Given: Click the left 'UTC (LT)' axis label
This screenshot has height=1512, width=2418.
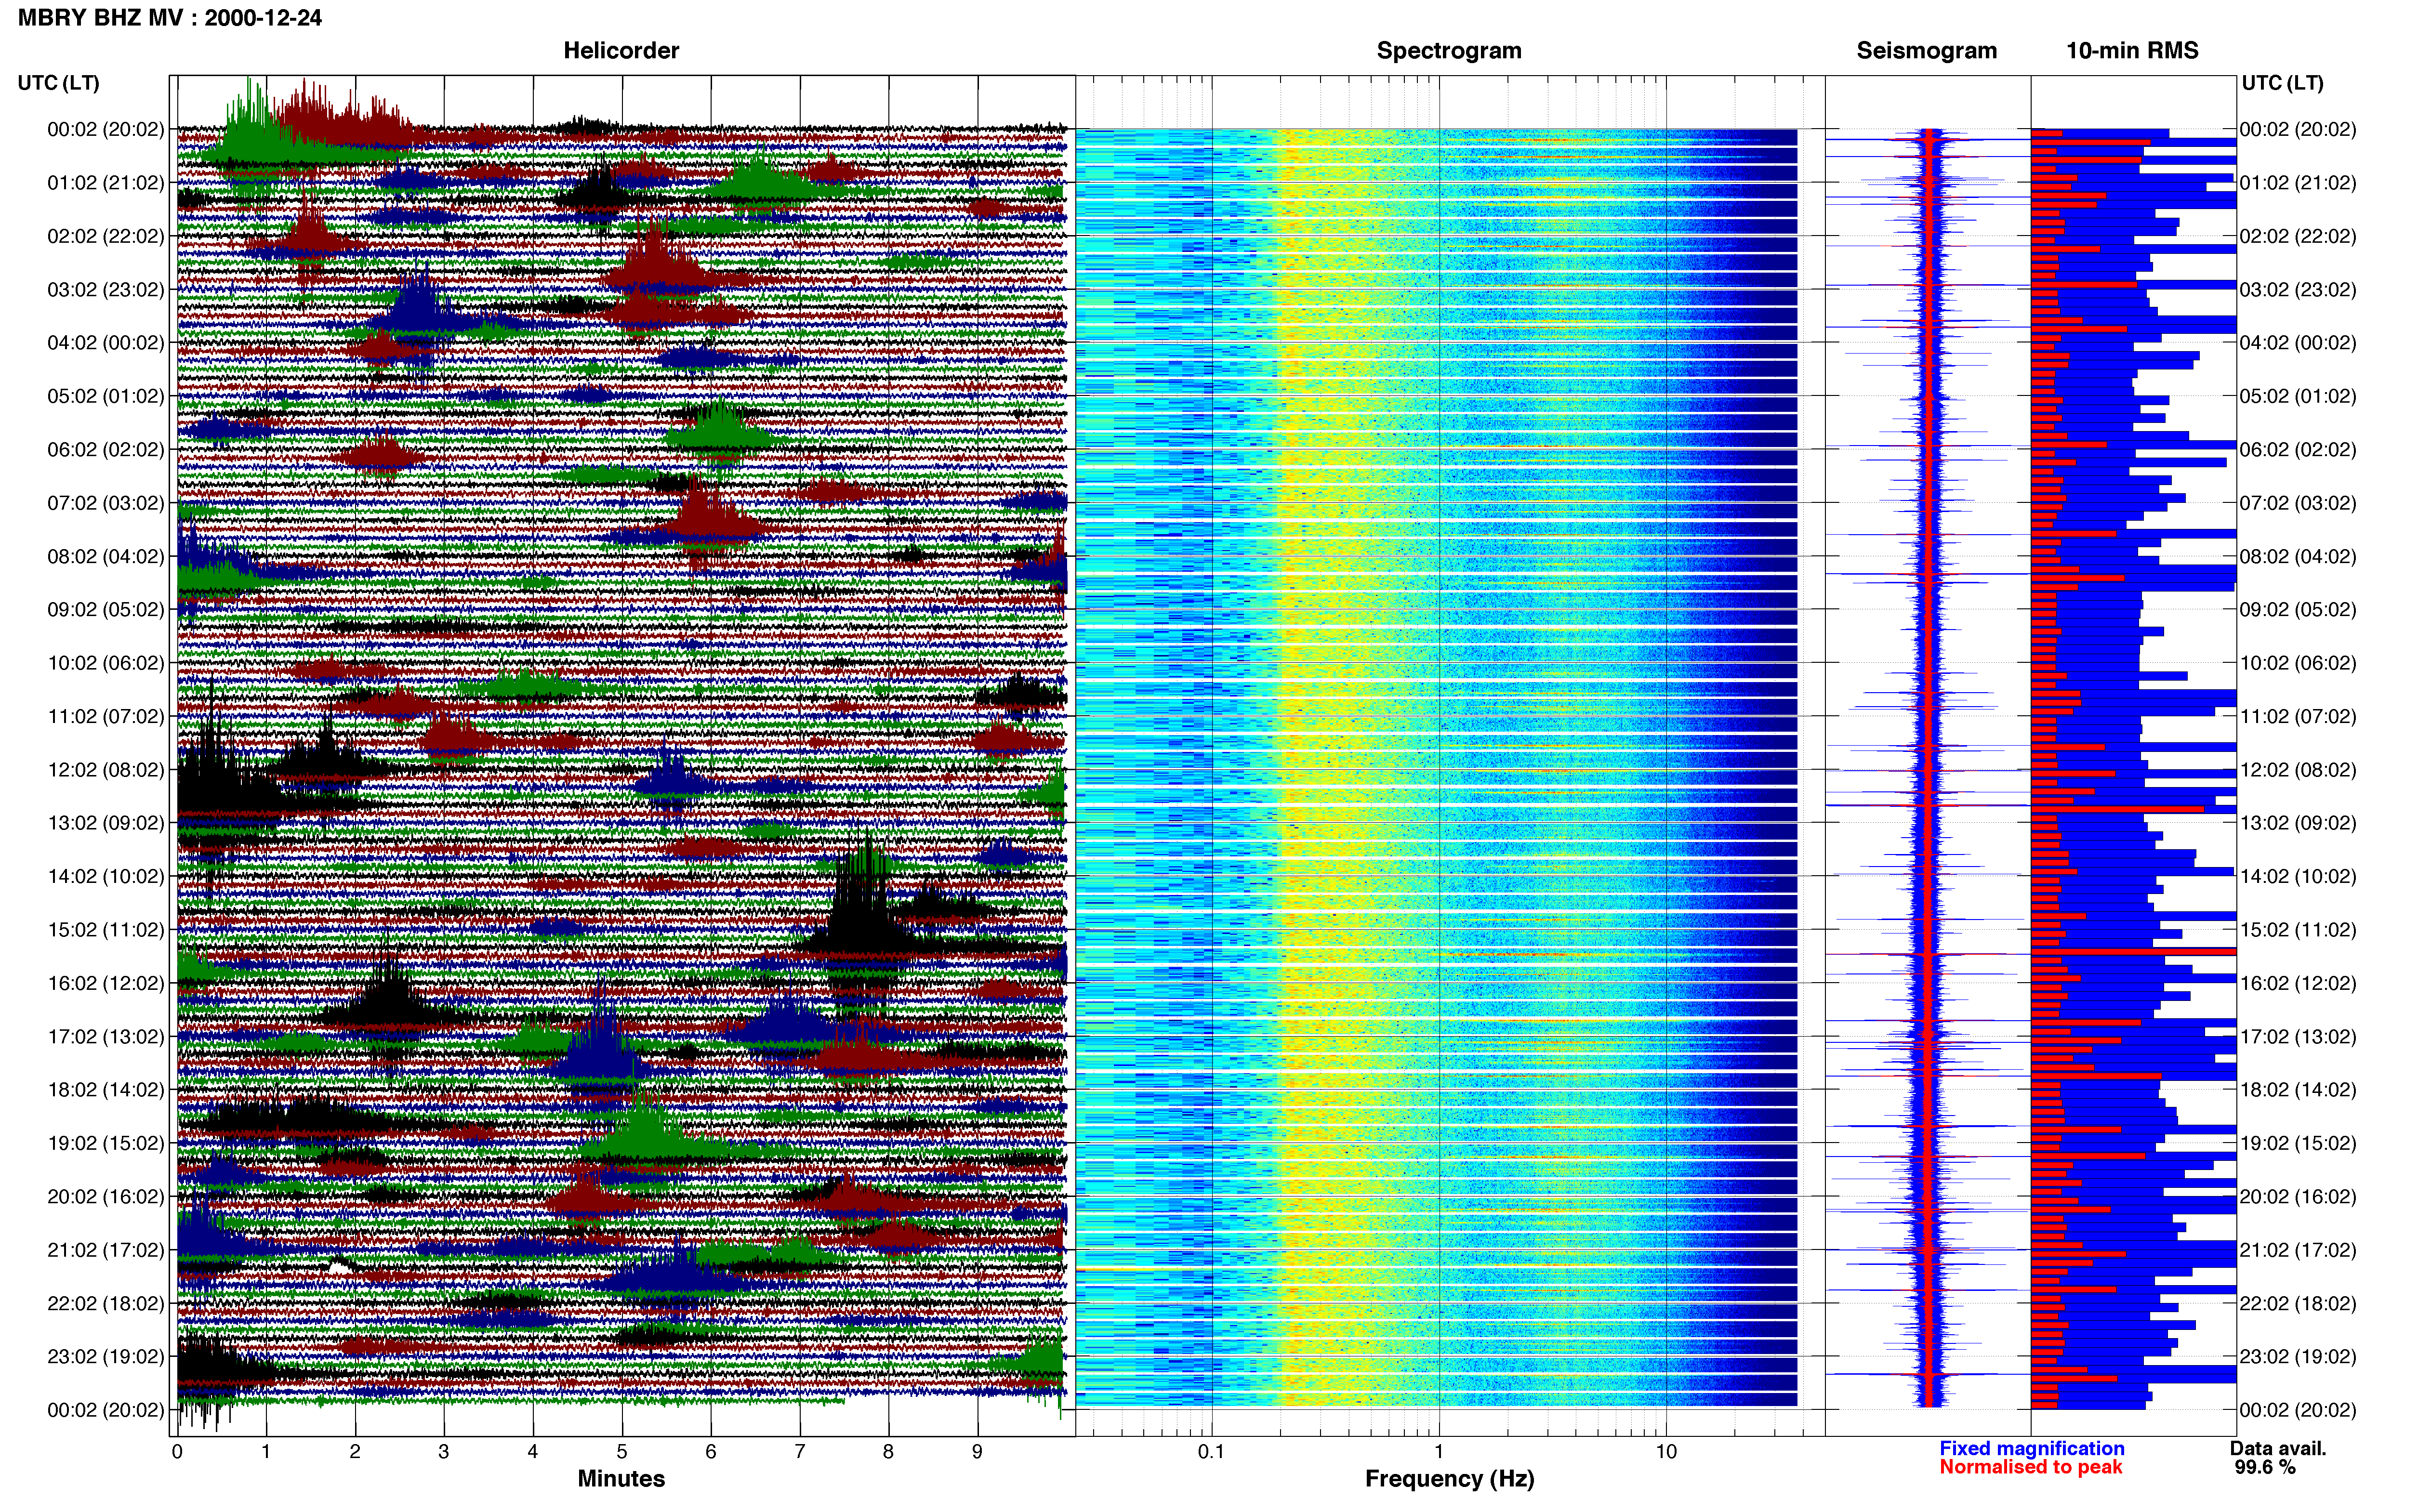Looking at the screenshot, I should pos(59,82).
